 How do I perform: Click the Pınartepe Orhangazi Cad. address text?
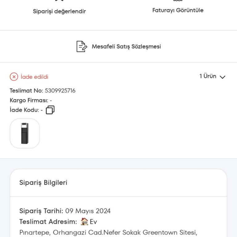click(108, 232)
